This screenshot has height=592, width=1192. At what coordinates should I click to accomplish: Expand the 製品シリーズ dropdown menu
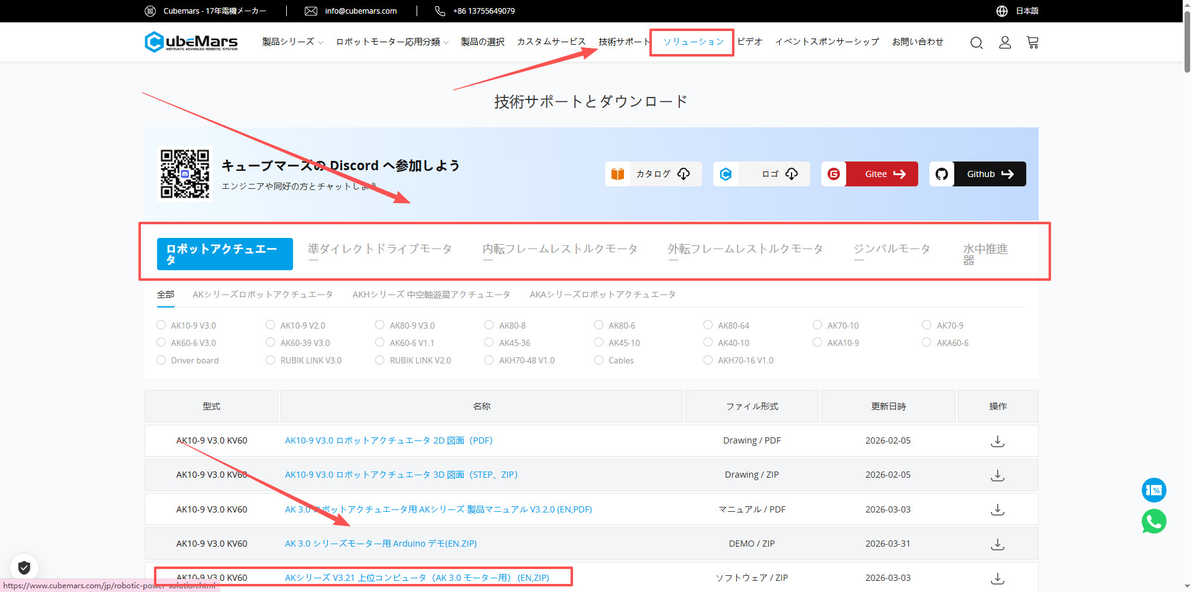[x=292, y=42]
